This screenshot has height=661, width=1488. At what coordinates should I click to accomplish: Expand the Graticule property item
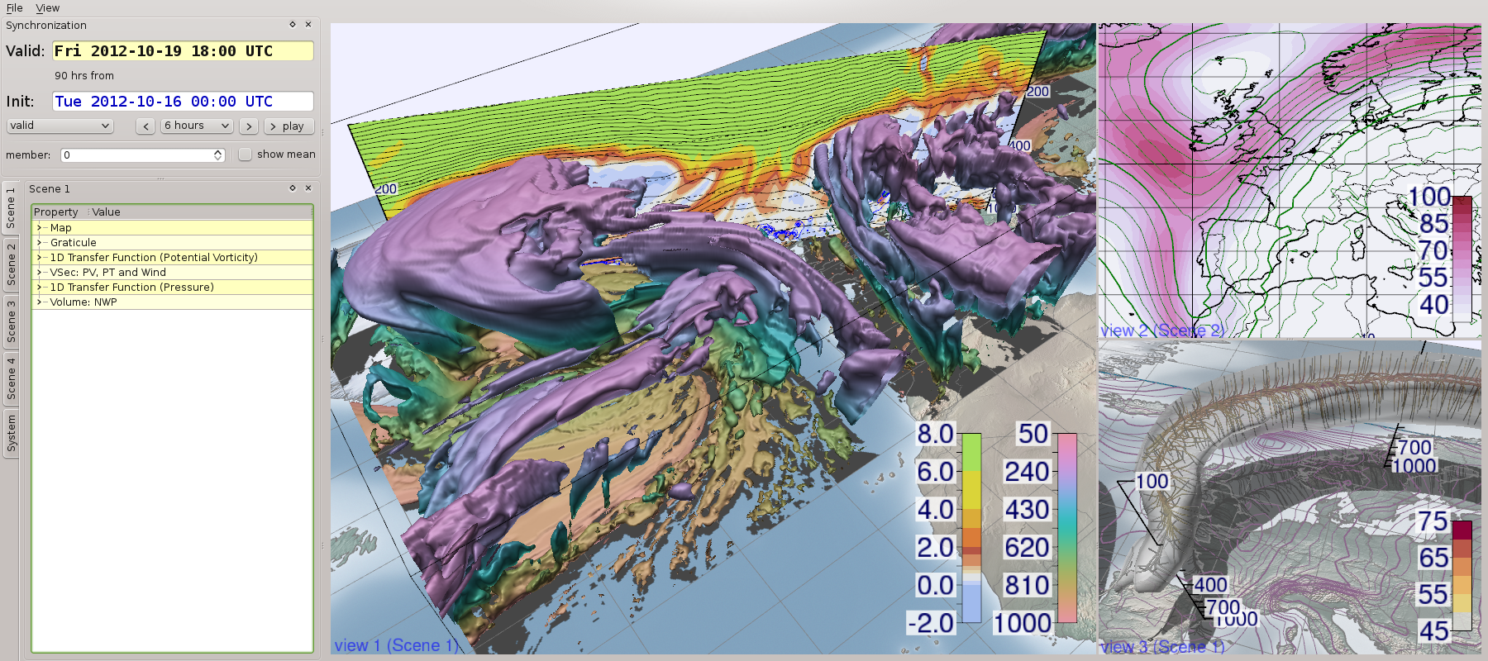pyautogui.click(x=39, y=243)
